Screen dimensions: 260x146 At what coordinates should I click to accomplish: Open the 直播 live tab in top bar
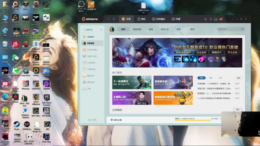[x=176, y=19]
